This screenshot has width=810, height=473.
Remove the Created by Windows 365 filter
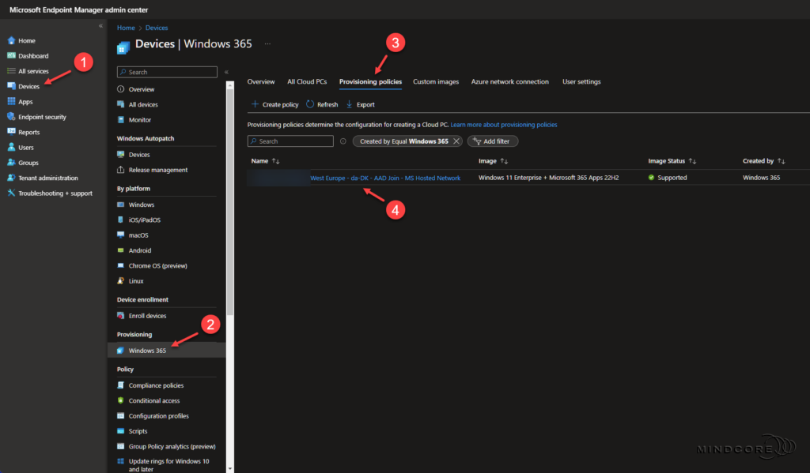pos(456,141)
